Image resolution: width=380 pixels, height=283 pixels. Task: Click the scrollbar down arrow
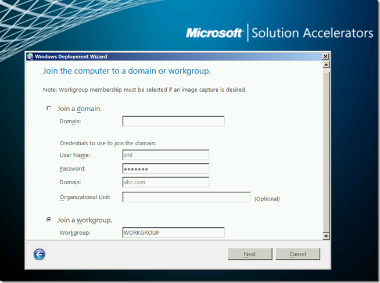click(326, 236)
